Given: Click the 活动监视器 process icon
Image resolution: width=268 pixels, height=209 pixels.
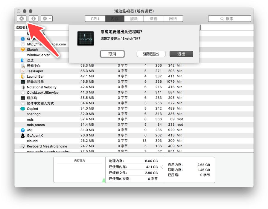Looking at the screenshot, I should [23, 82].
